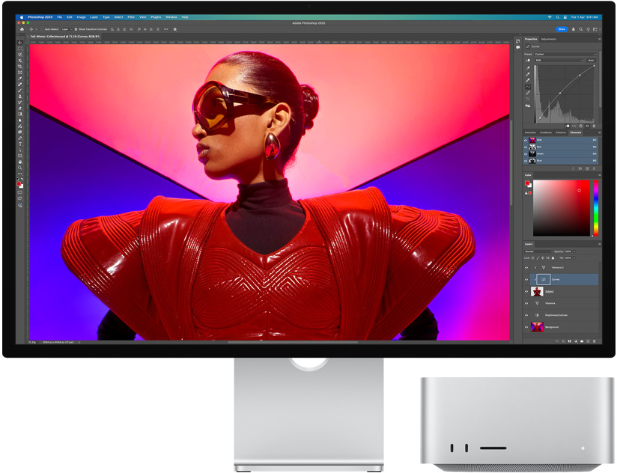Open the Filter menu
This screenshot has height=473, width=617.
point(131,15)
